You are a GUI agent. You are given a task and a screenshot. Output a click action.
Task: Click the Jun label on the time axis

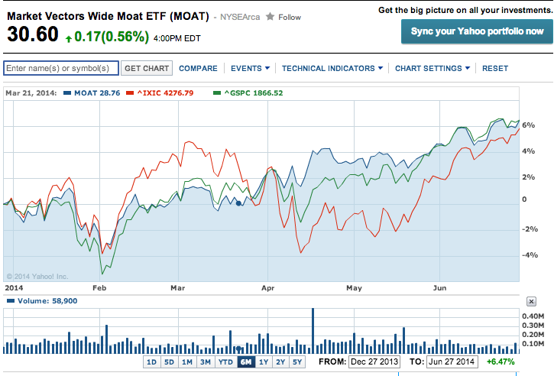tap(439, 288)
